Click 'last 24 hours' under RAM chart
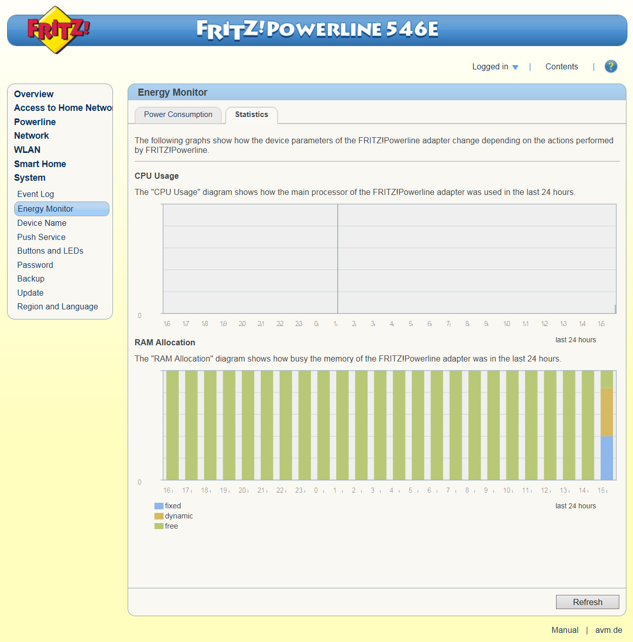 click(576, 506)
